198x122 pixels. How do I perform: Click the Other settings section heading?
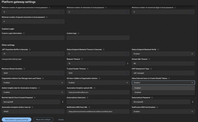coord(8,45)
